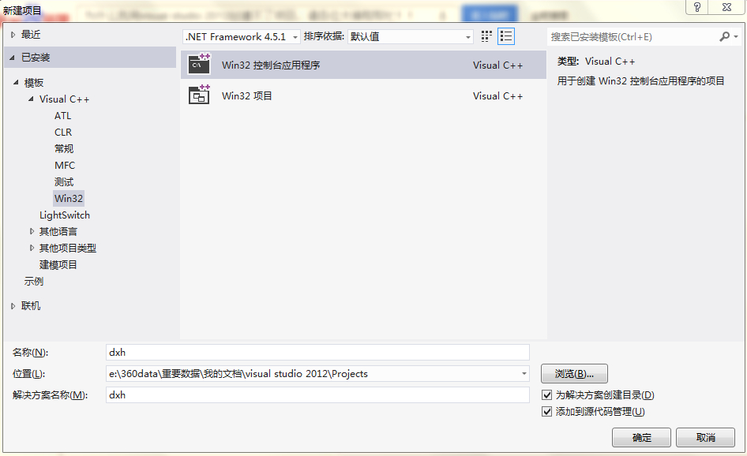The image size is (747, 456).
Task: Switch templates to medium list view
Action: point(506,36)
